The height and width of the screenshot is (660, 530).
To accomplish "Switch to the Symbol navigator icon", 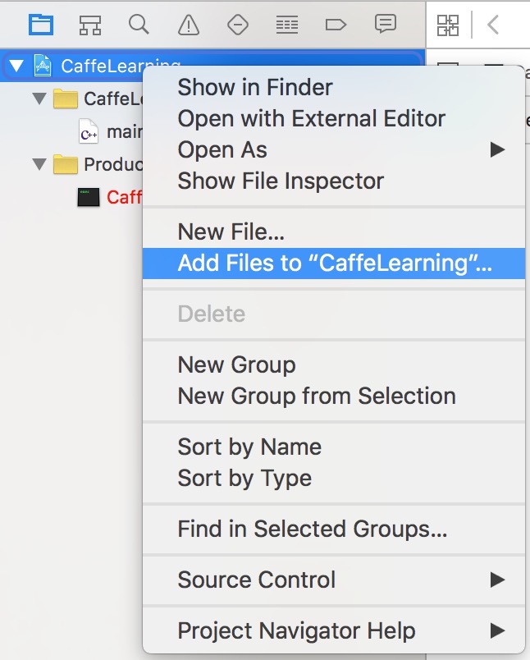I will tap(90, 25).
